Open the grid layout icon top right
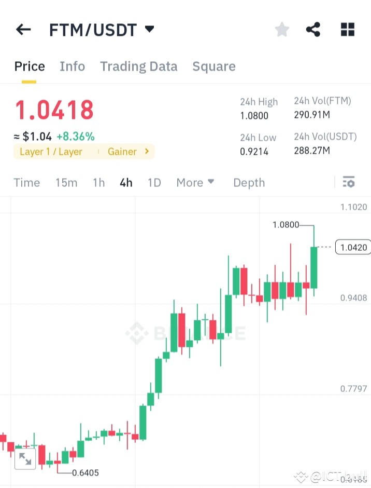The image size is (371, 488). [x=347, y=30]
